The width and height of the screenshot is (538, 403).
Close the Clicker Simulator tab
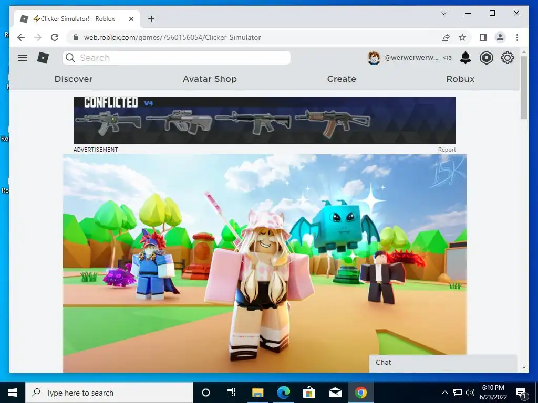pyautogui.click(x=131, y=19)
